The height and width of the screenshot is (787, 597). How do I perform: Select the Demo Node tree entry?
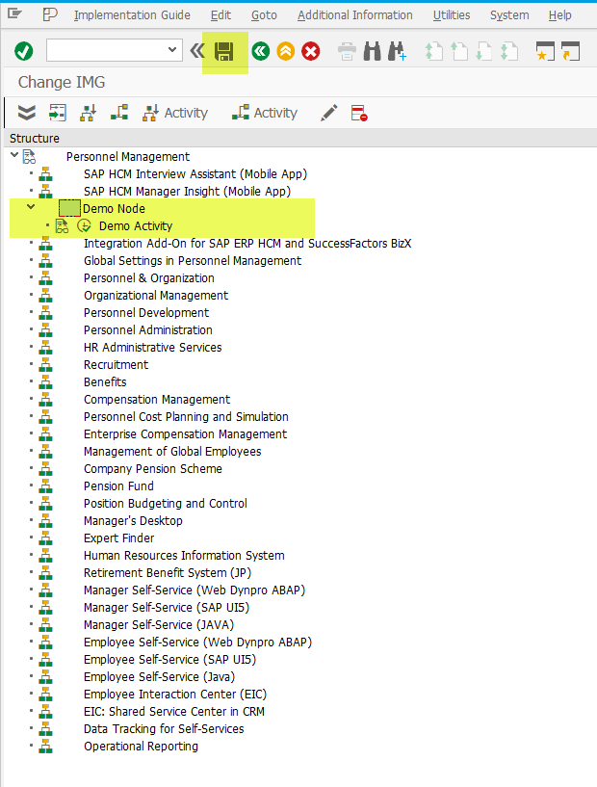[114, 208]
